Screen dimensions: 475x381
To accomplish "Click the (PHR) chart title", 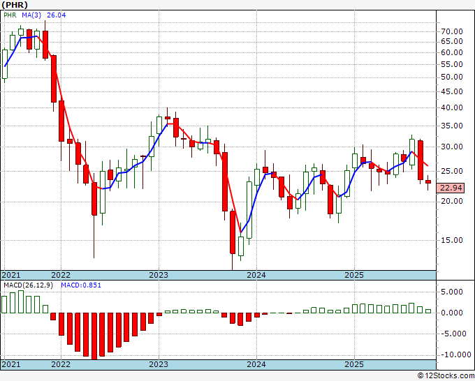I will [x=15, y=5].
